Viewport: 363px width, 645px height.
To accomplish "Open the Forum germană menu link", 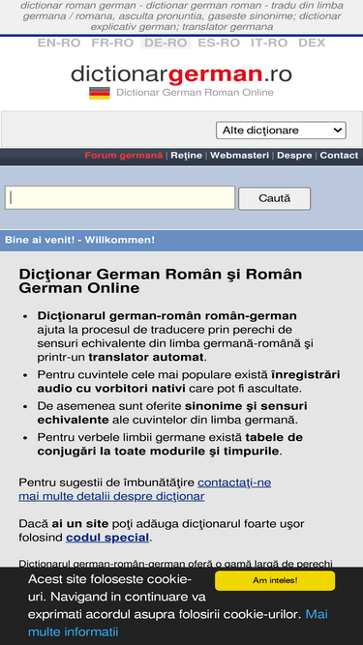I will tap(124, 156).
